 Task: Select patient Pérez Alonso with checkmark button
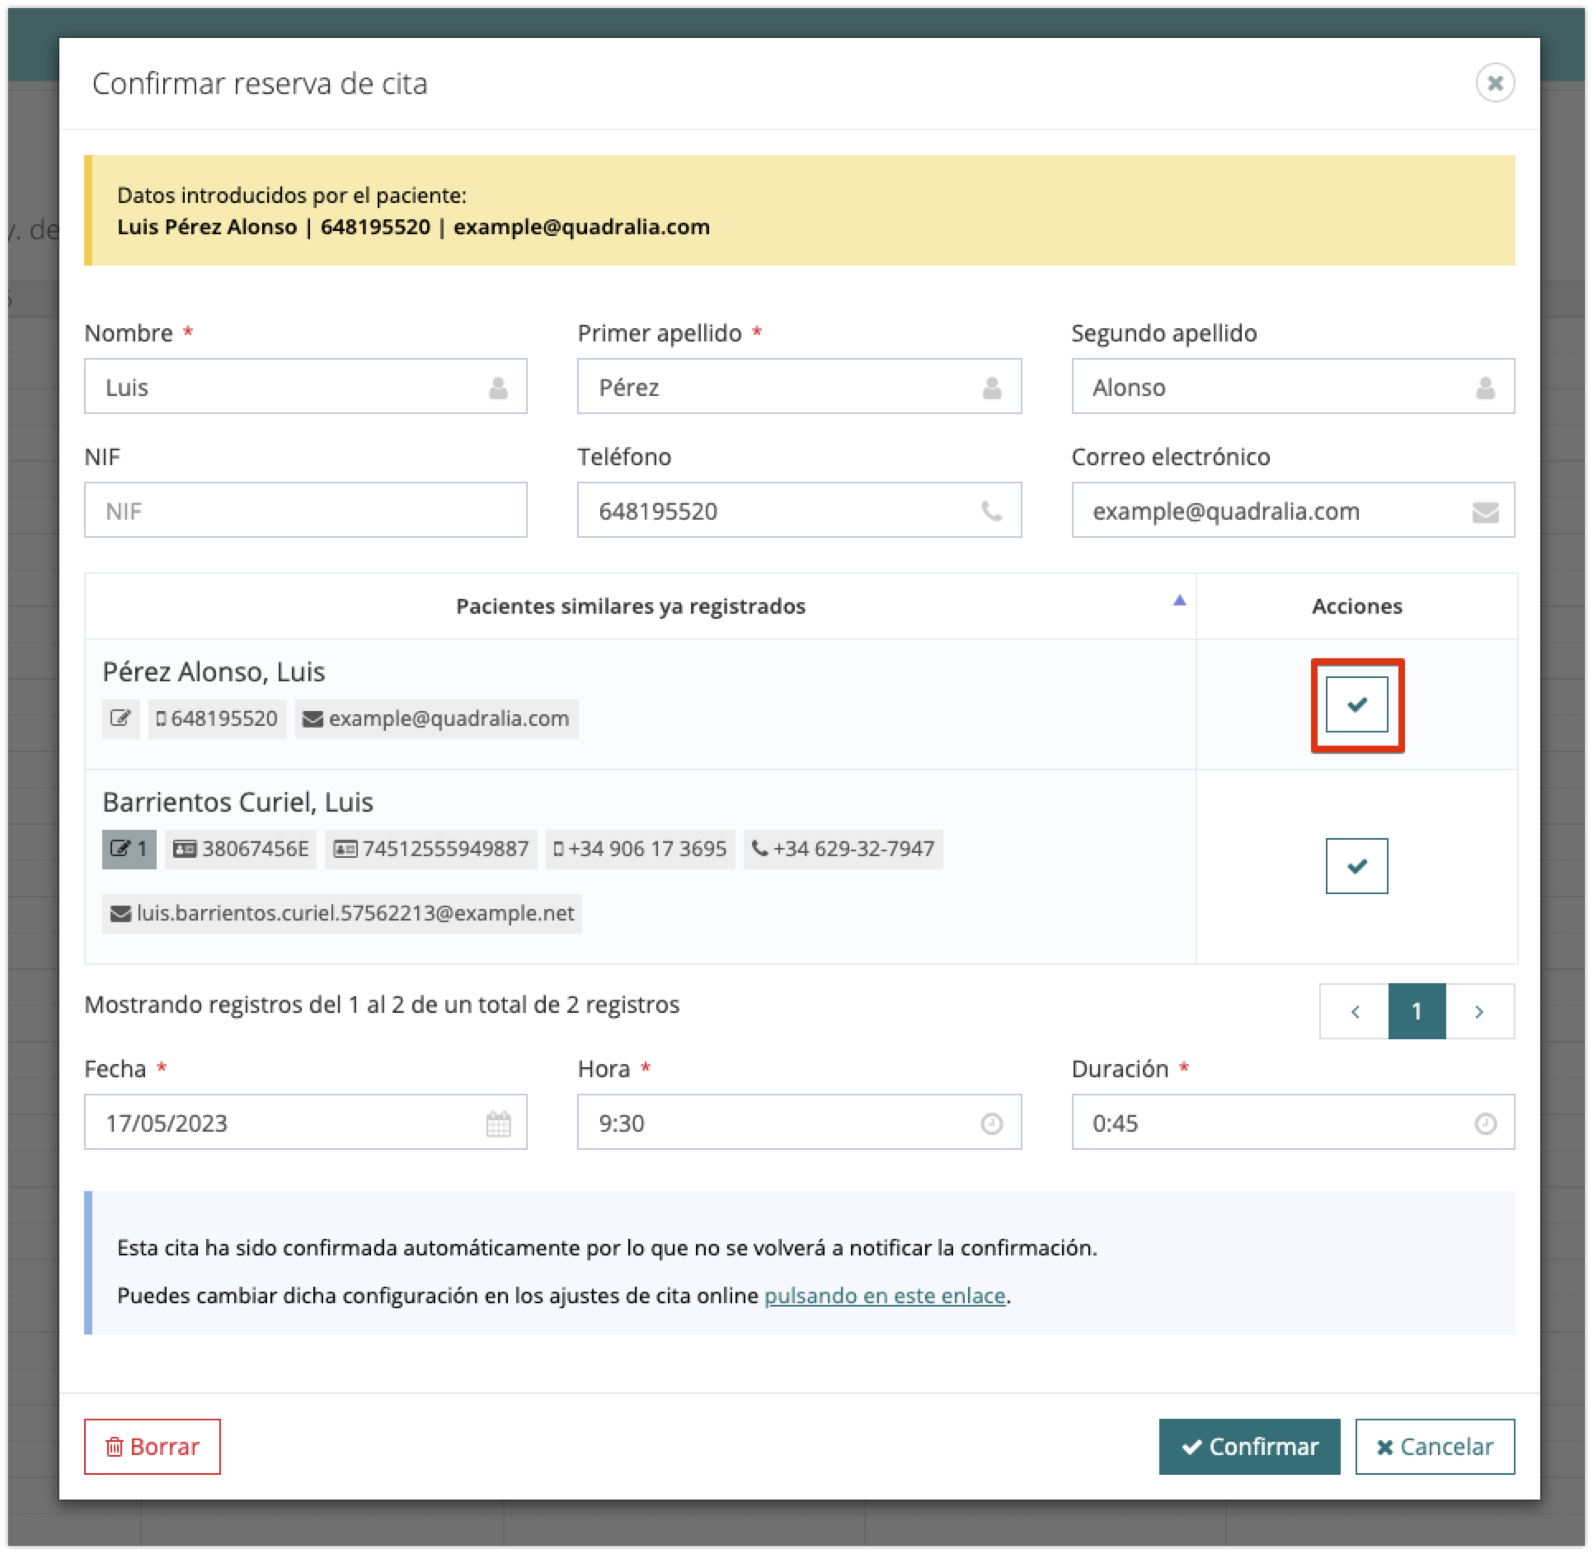(1356, 704)
